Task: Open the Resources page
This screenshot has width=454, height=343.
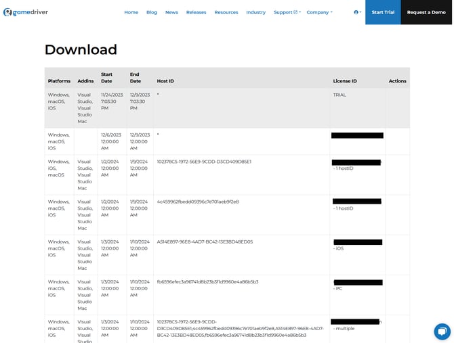Action: (226, 12)
